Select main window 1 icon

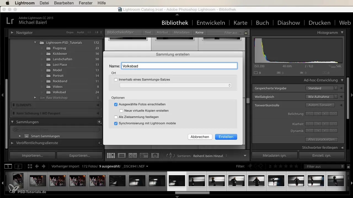click(8, 166)
